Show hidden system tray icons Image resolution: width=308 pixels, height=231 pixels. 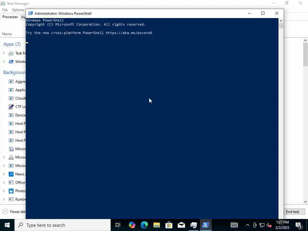248,225
